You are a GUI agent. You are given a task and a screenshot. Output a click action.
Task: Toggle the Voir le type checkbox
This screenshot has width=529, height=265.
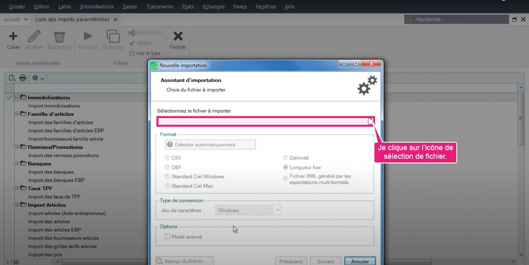pyautogui.click(x=132, y=53)
